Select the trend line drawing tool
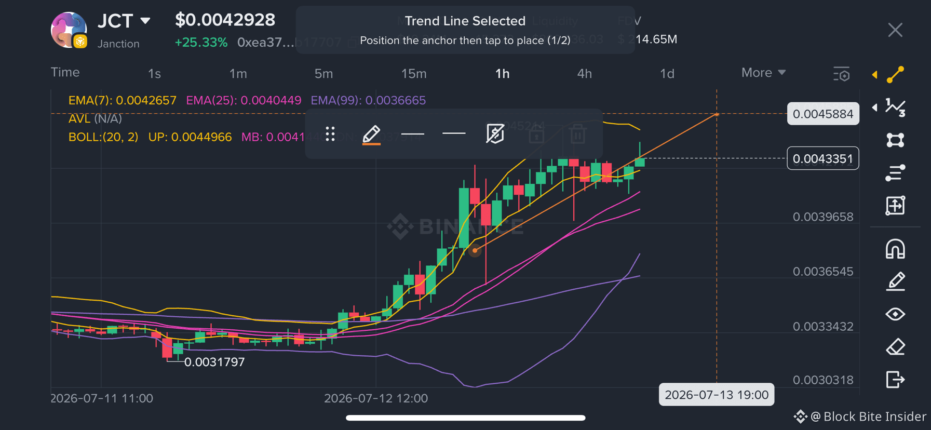This screenshot has width=931, height=430. click(896, 75)
